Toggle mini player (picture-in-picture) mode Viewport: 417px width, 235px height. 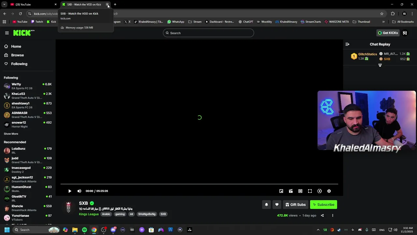tap(281, 191)
